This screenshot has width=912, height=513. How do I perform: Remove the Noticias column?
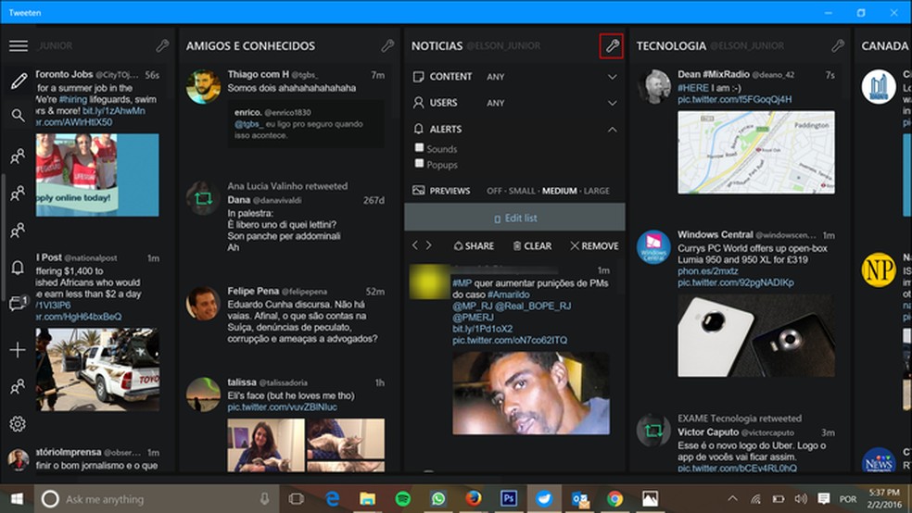click(594, 246)
